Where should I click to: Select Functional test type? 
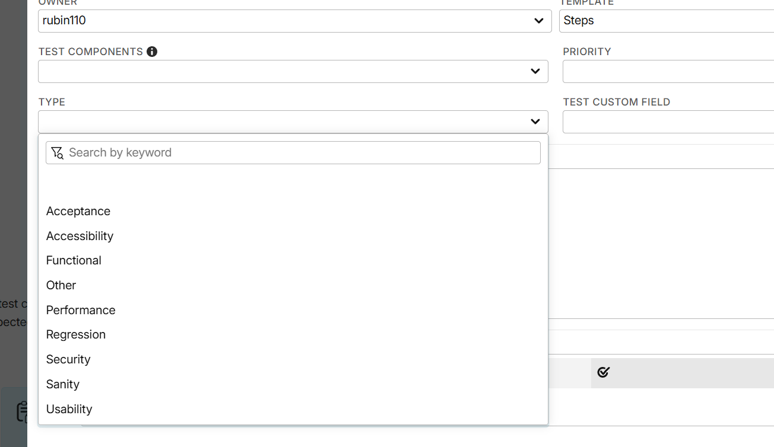74,260
